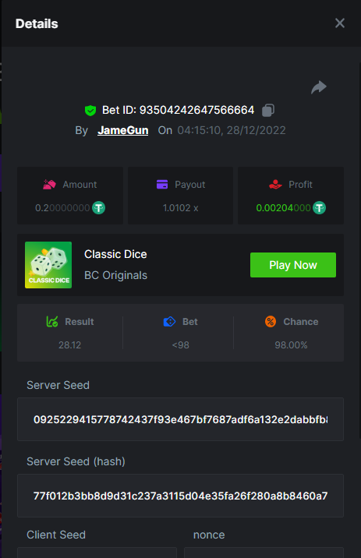The width and height of the screenshot is (361, 558).
Task: Click the share arrow icon
Action: 319,87
